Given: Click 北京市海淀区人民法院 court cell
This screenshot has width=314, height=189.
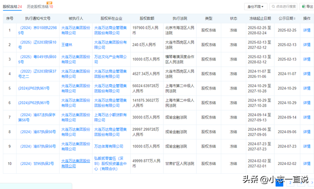Looking at the screenshot, I should [x=180, y=30].
